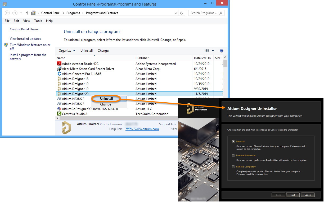Open the address bar history dropdown
Image resolution: width=324 pixels, height=202 pixels.
(x=176, y=13)
